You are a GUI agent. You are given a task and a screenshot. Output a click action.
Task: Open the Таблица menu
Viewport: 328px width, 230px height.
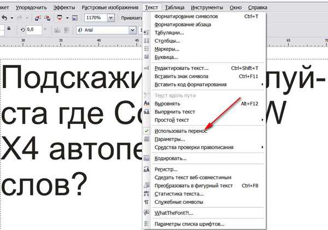(175, 8)
